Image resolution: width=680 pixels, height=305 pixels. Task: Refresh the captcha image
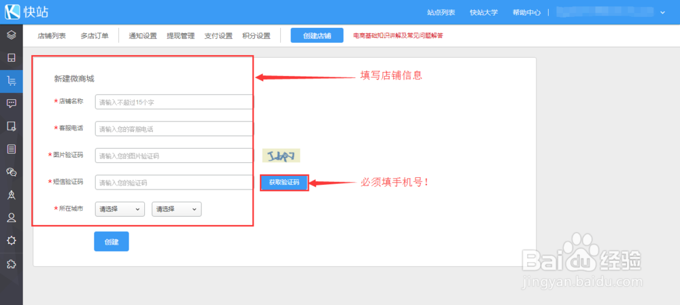[281, 156]
